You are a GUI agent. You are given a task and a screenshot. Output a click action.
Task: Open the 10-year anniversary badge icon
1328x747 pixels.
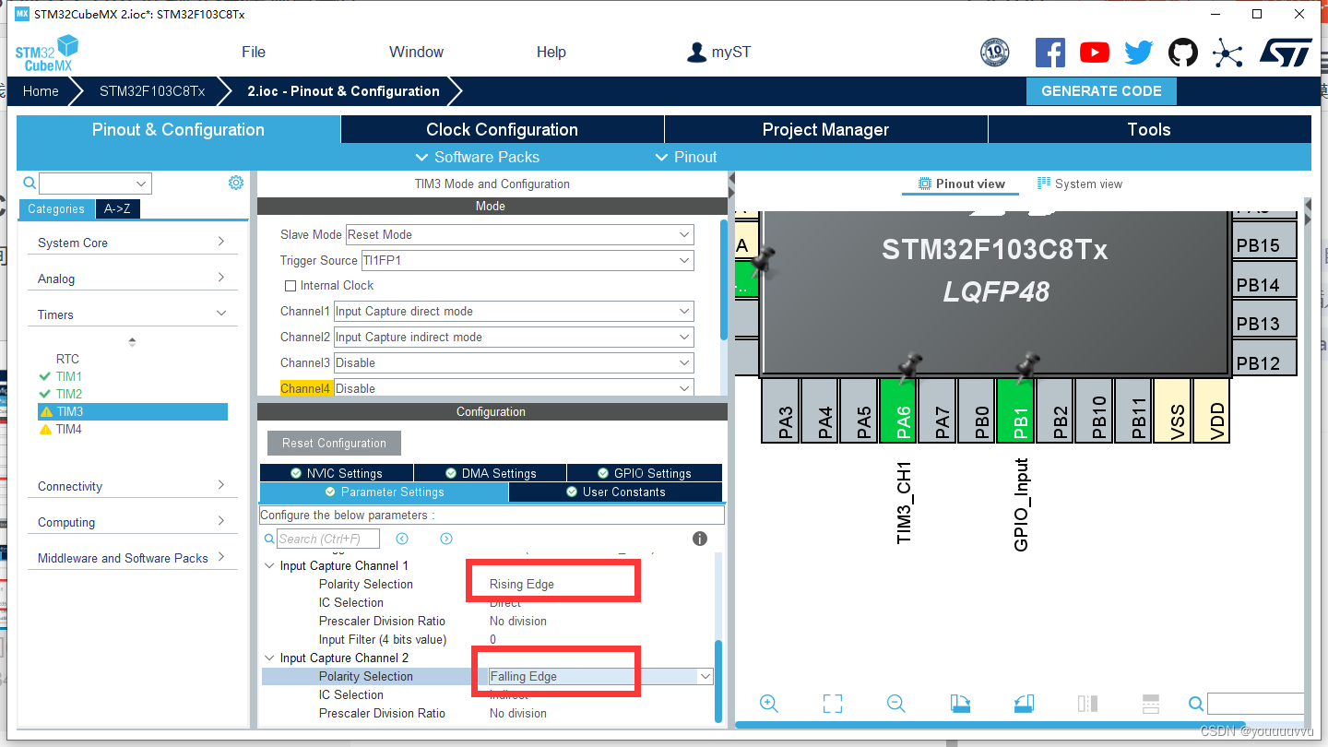click(x=994, y=53)
